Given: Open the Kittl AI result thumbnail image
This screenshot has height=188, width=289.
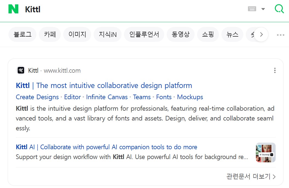Looking at the screenshot, I should (x=265, y=152).
